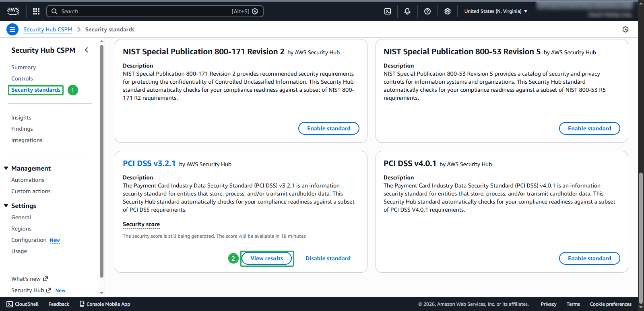Screen dimensions: 644x311
Task: Launch CloudShell from the top bar icon
Action: point(388,11)
